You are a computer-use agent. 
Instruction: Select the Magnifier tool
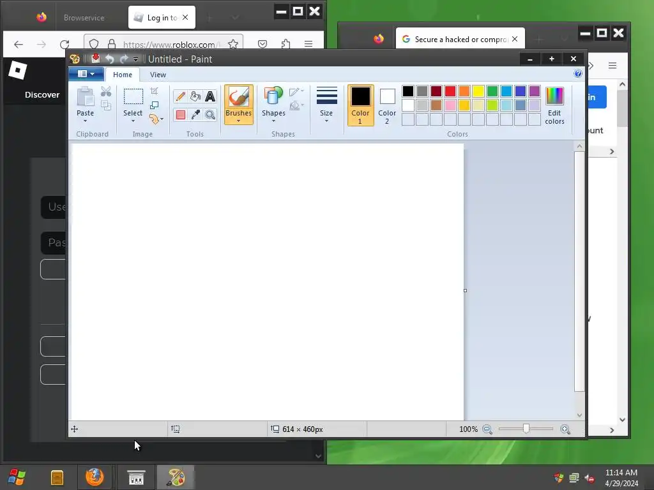pyautogui.click(x=210, y=115)
